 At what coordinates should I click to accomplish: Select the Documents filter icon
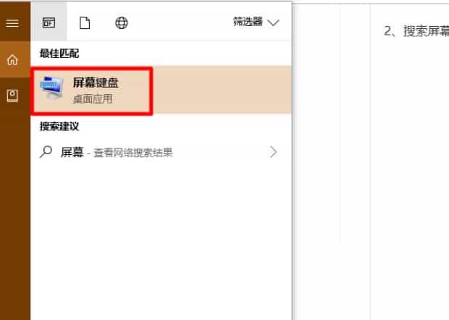click(85, 23)
